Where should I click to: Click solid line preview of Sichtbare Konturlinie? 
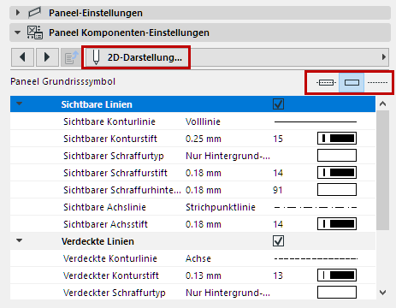coord(316,121)
